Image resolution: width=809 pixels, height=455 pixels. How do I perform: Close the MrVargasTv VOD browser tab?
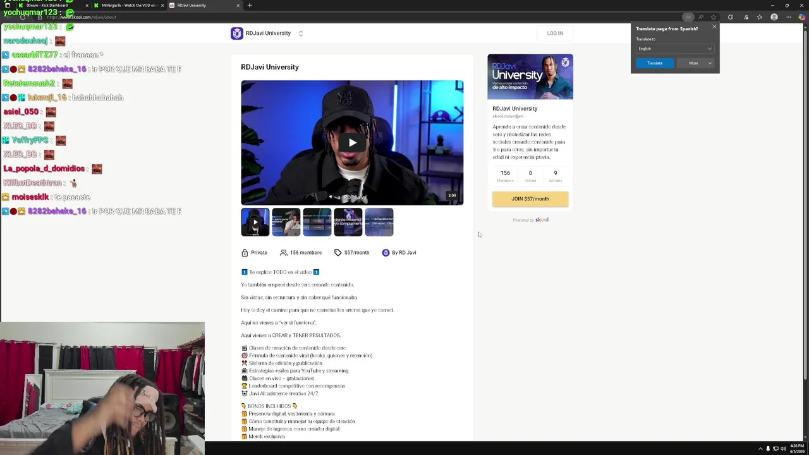(162, 5)
